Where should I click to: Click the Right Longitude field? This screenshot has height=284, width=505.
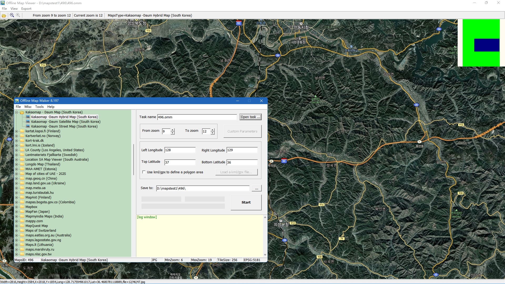point(242,150)
